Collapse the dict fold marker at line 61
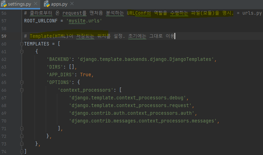Screen dimensions: 263x155 tap(22, 52)
